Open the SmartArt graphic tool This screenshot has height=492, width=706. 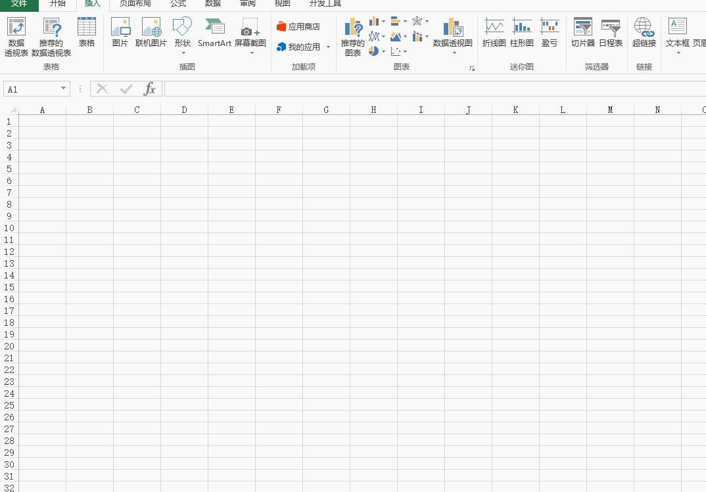(214, 32)
